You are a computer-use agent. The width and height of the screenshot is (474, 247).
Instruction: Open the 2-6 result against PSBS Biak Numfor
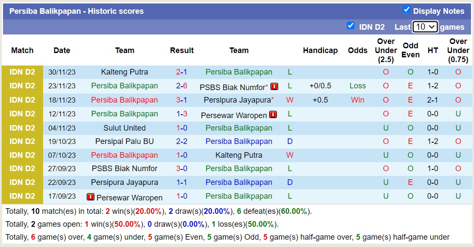click(182, 86)
